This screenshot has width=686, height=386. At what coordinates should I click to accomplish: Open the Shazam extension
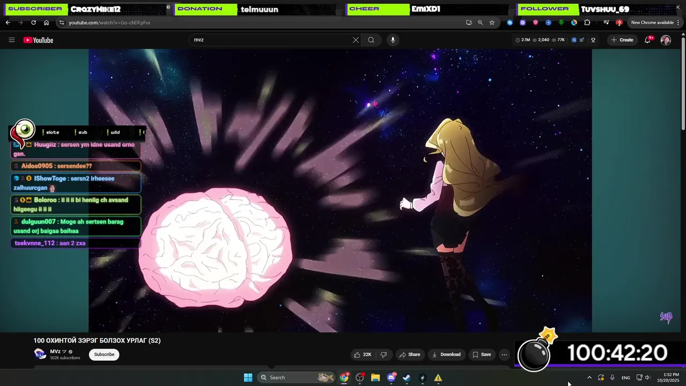pos(510,23)
